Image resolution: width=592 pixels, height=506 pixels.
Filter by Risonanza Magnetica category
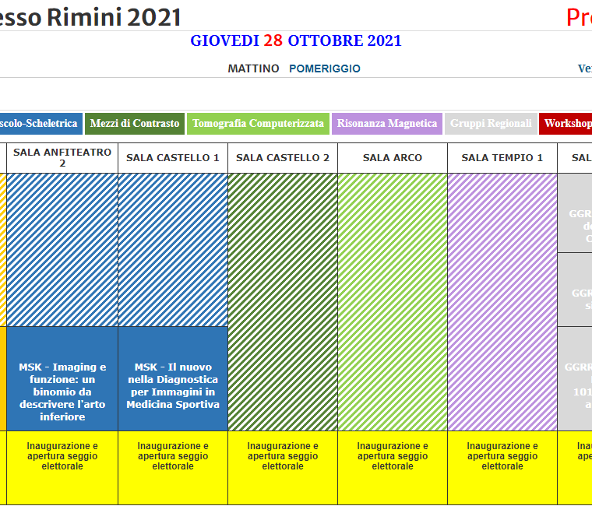pos(387,124)
